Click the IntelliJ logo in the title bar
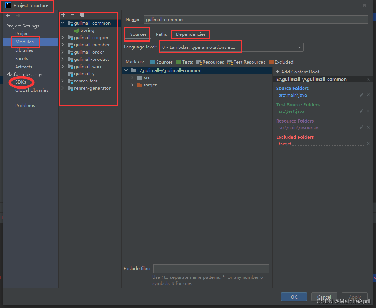 (8, 5)
